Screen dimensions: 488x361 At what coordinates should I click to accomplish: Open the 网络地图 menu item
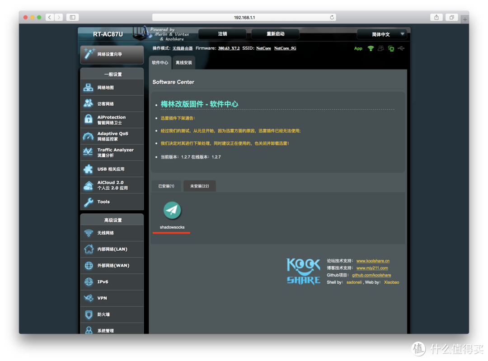point(112,88)
